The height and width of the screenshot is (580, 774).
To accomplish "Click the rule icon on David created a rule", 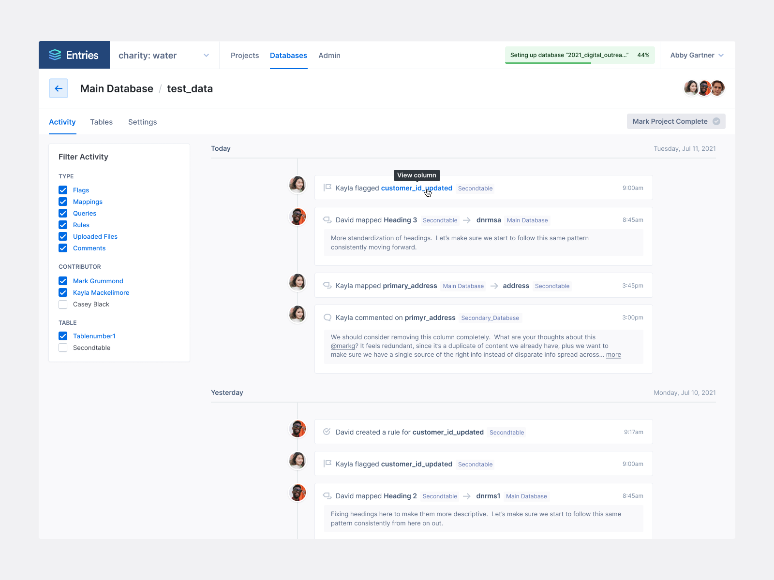I will [x=327, y=432].
